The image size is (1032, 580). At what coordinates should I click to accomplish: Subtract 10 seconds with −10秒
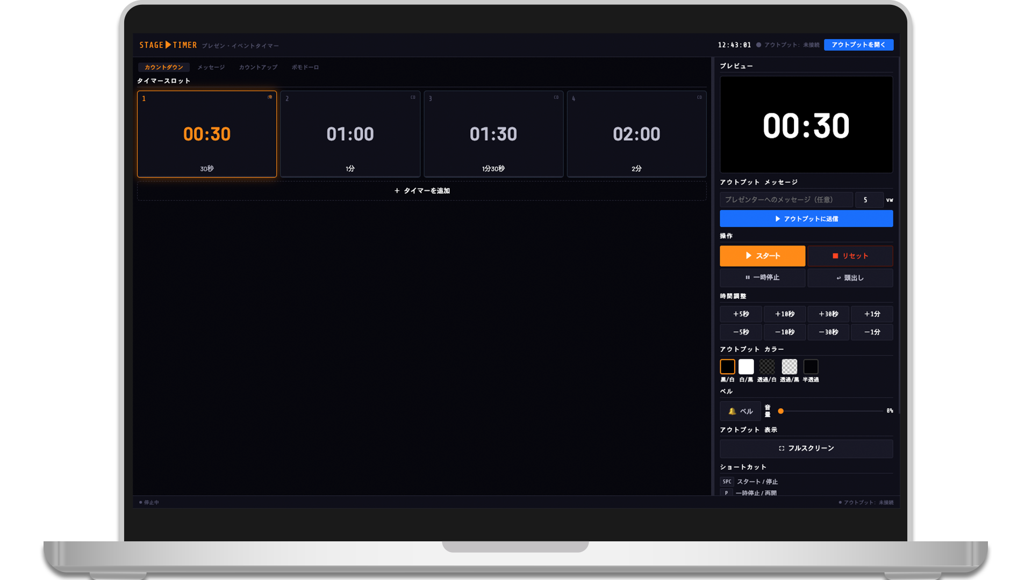pyautogui.click(x=784, y=332)
